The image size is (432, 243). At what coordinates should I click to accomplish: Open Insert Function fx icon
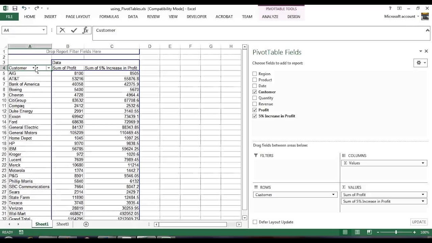[85, 30]
